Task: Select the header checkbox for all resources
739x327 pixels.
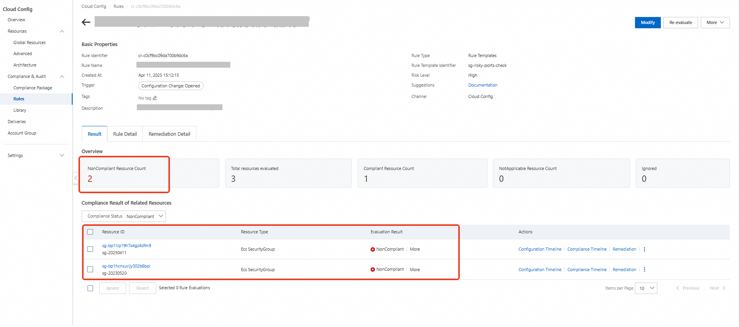Action: point(90,232)
